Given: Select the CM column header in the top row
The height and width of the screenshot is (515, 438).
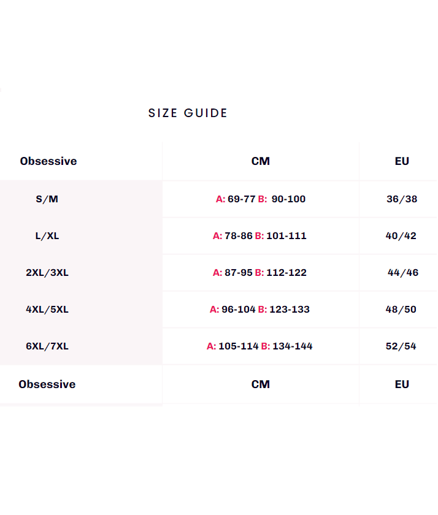Looking at the screenshot, I should 261,161.
